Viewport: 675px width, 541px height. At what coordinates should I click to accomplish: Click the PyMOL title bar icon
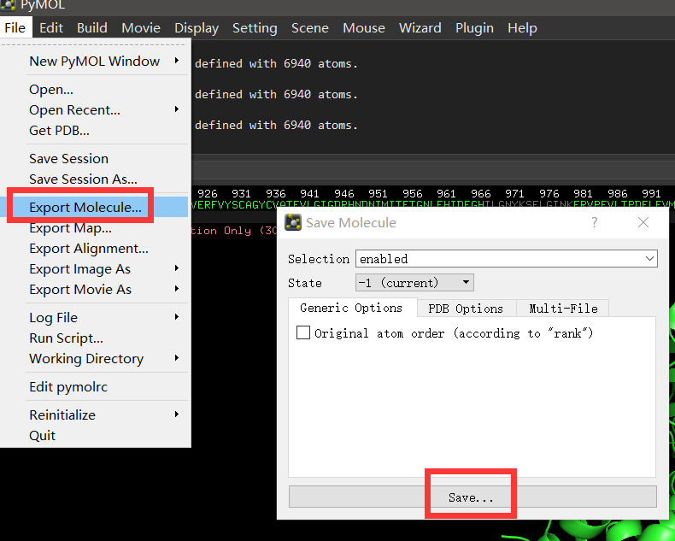pyautogui.click(x=9, y=5)
